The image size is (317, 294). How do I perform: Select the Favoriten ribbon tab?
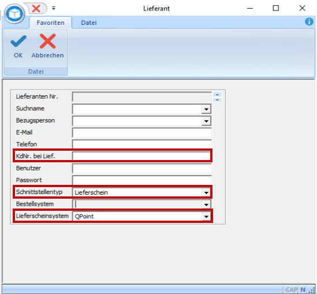click(51, 23)
